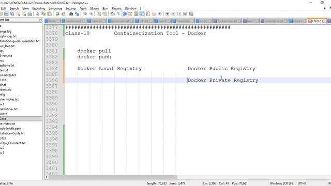Open the Encoding menu

point(39,8)
